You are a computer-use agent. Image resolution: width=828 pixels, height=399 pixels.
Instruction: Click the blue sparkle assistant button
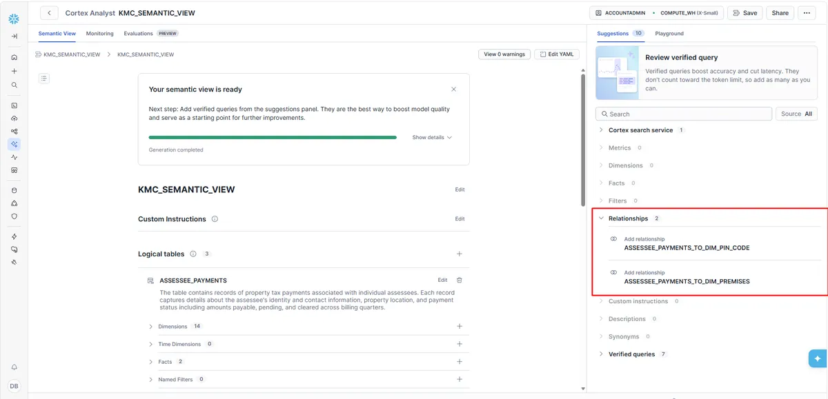pos(818,358)
